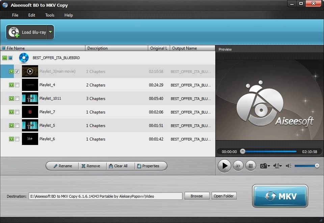Click the 3 Chapters description cell
Screen dimensions: 324x223
(x=96, y=99)
